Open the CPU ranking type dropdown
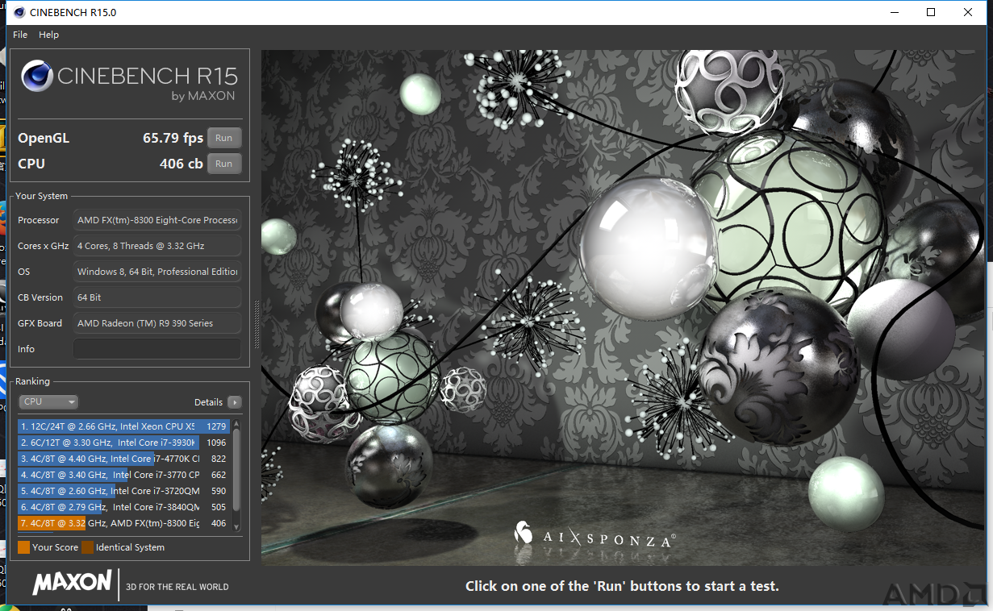 coord(48,401)
